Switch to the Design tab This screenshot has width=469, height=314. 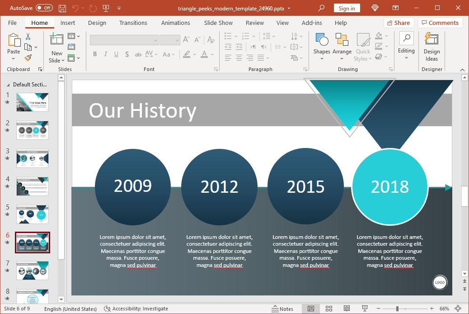97,23
